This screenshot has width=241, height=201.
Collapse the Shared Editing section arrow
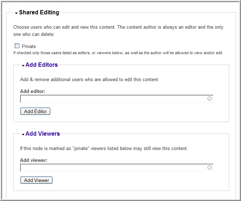tap(17, 13)
